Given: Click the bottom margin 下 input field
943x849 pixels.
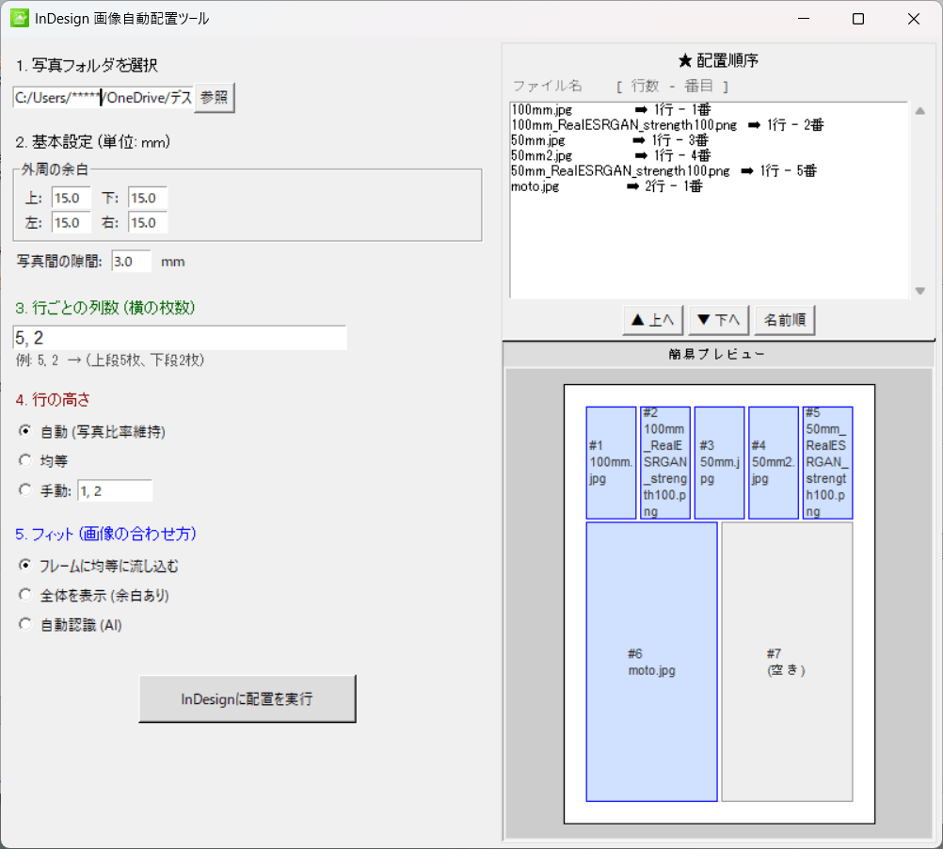Looking at the screenshot, I should [x=147, y=198].
